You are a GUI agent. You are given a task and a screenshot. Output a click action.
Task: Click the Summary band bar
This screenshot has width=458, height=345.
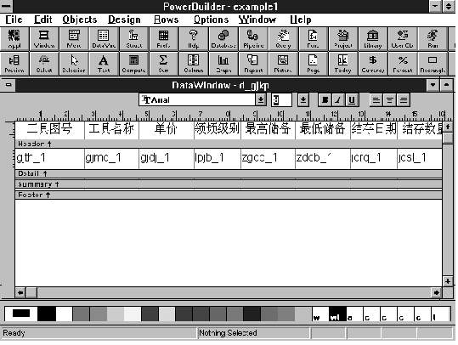[229, 184]
